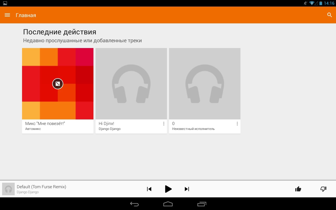Tap the now-playing track thumbnail
Image resolution: width=336 pixels, height=210 pixels.
[8, 189]
